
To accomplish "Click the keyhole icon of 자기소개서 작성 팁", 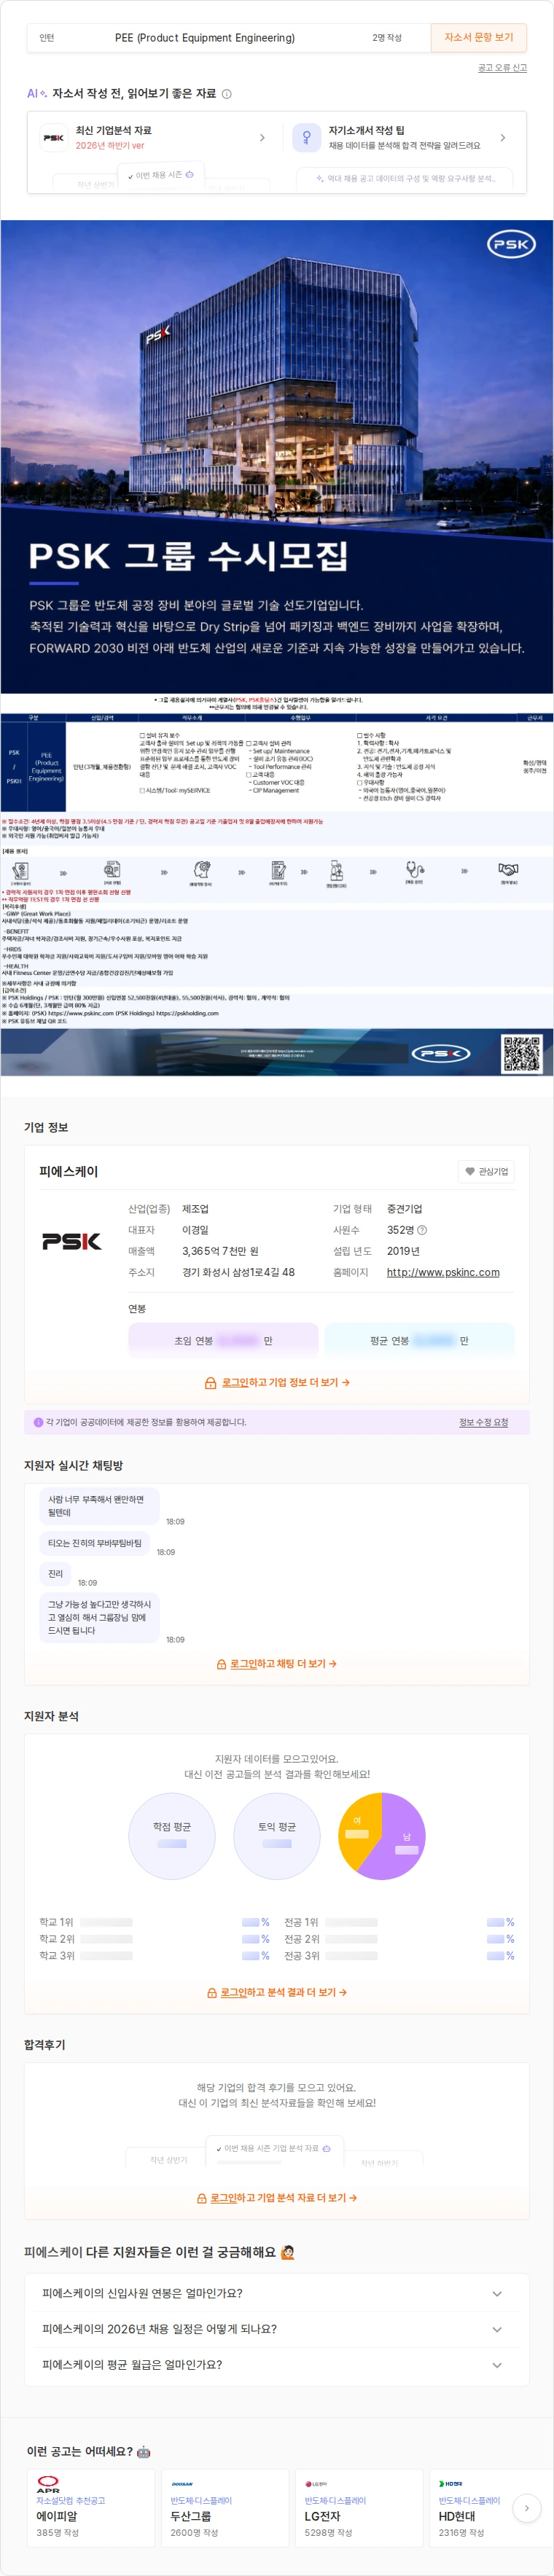I will pos(306,138).
